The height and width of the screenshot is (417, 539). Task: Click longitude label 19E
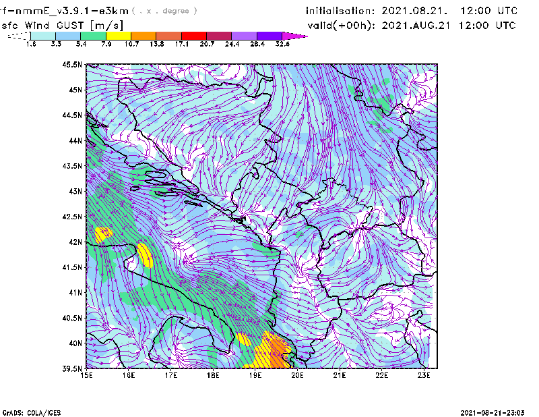tap(255, 375)
